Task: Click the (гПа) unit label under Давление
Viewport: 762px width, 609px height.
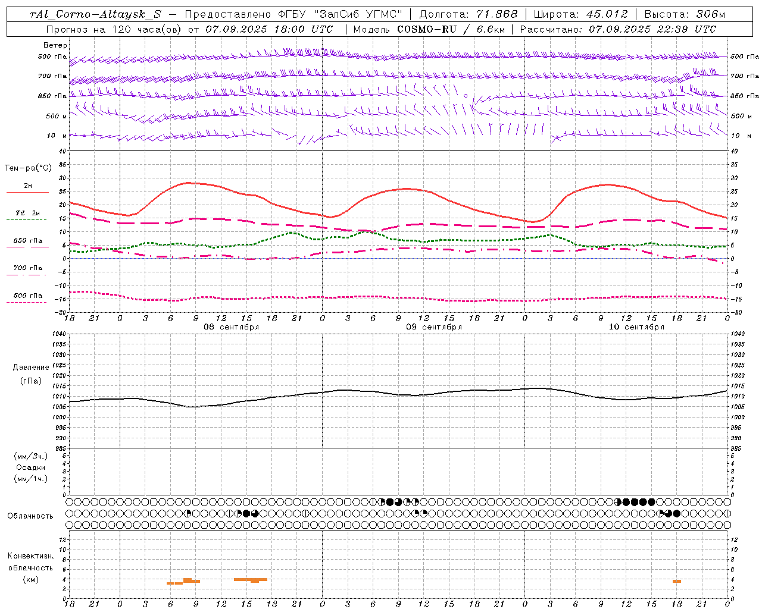Action: pyautogui.click(x=31, y=381)
